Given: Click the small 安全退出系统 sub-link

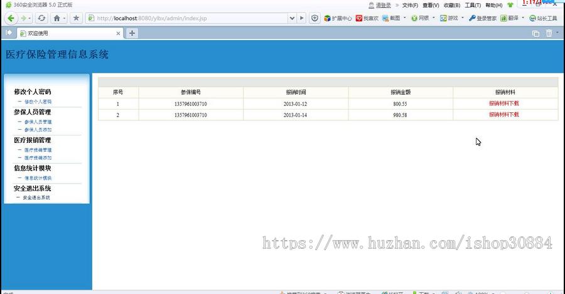Looking at the screenshot, I should click(36, 197).
